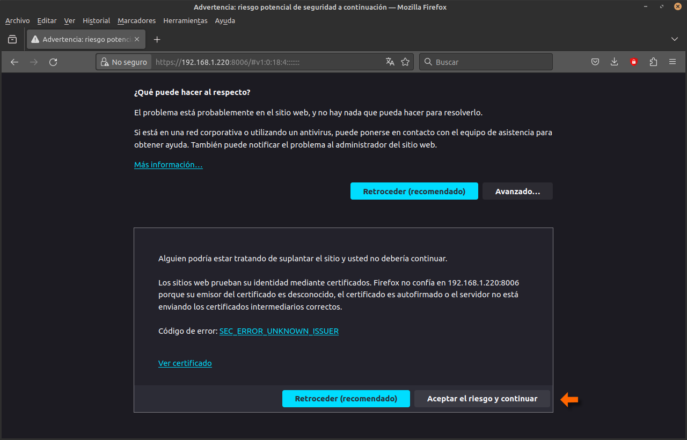Close the Advertencia tab
The width and height of the screenshot is (687, 440).
(x=137, y=39)
